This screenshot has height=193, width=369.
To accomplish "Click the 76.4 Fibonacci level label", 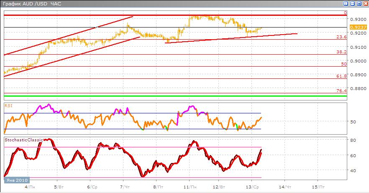I will click(x=342, y=91).
